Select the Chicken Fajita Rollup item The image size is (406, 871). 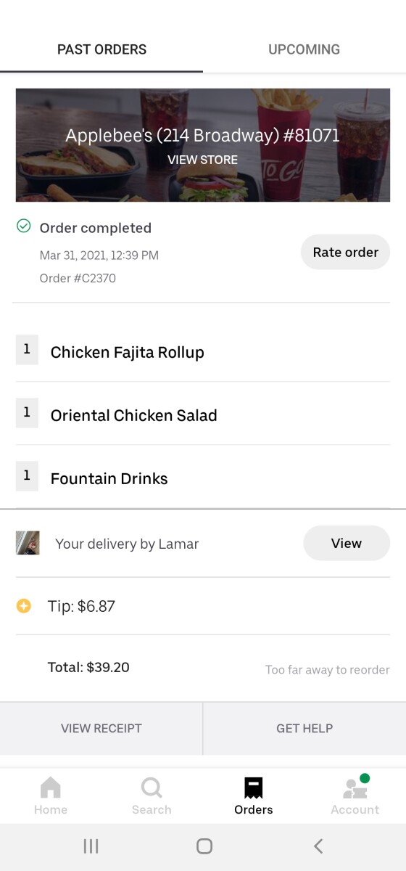point(203,352)
